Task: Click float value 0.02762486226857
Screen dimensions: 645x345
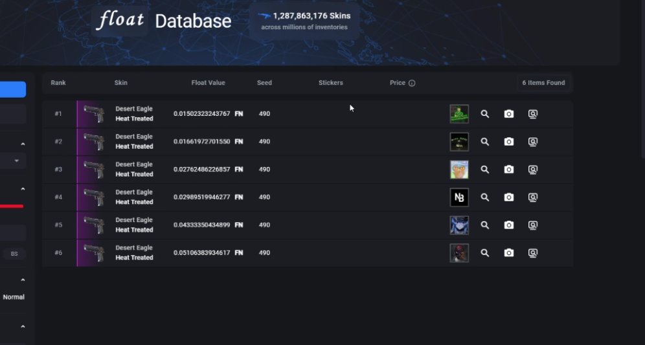Action: click(201, 169)
